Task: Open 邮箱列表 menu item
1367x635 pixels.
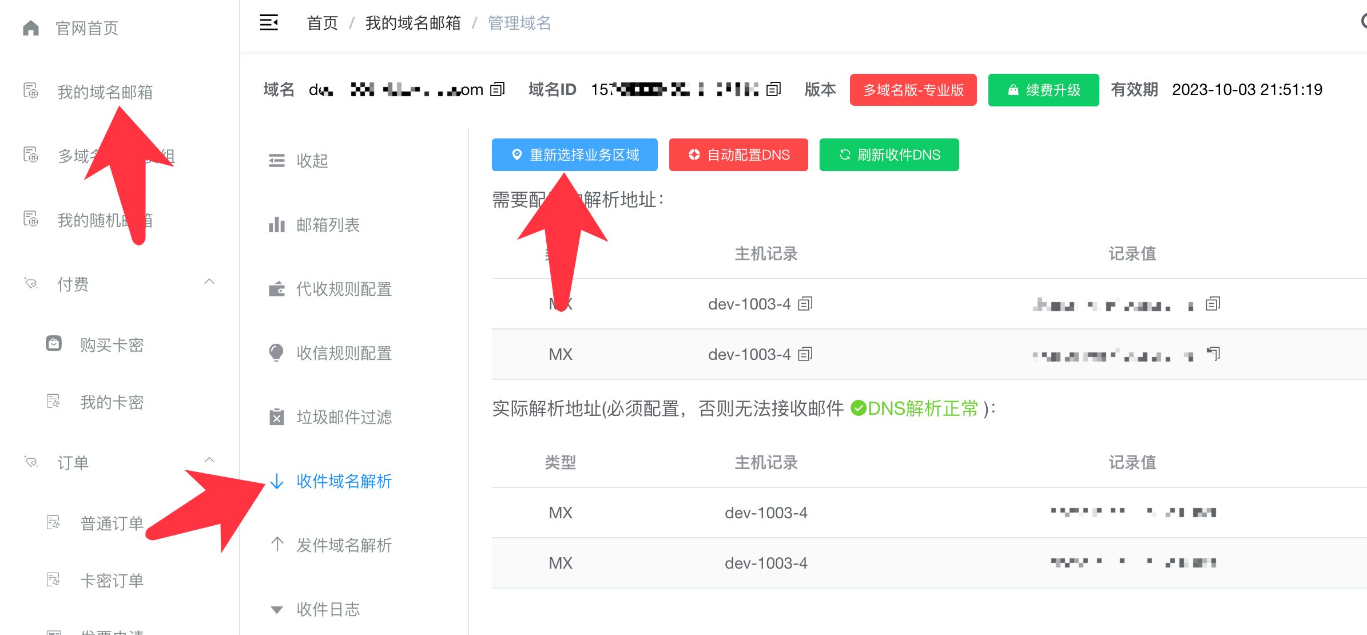Action: pyautogui.click(x=328, y=225)
